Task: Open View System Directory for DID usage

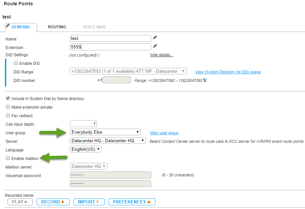Action: coord(228,72)
